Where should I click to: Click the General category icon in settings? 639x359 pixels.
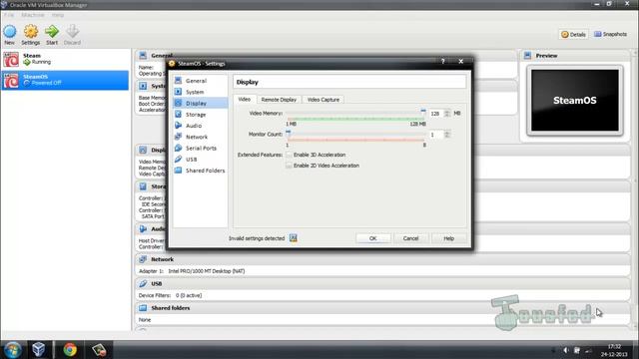click(178, 80)
